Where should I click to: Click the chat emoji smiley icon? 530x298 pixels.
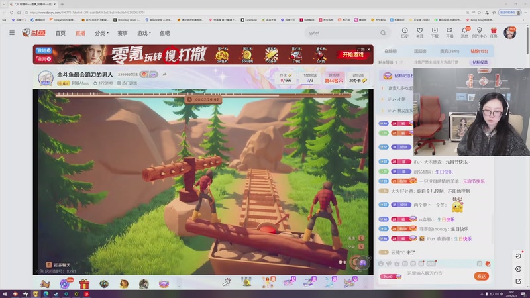pos(381,263)
